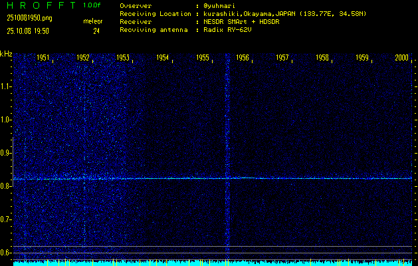Click 1.0 kHz frequency axis label
The width and height of the screenshot is (418, 266).
[5, 120]
